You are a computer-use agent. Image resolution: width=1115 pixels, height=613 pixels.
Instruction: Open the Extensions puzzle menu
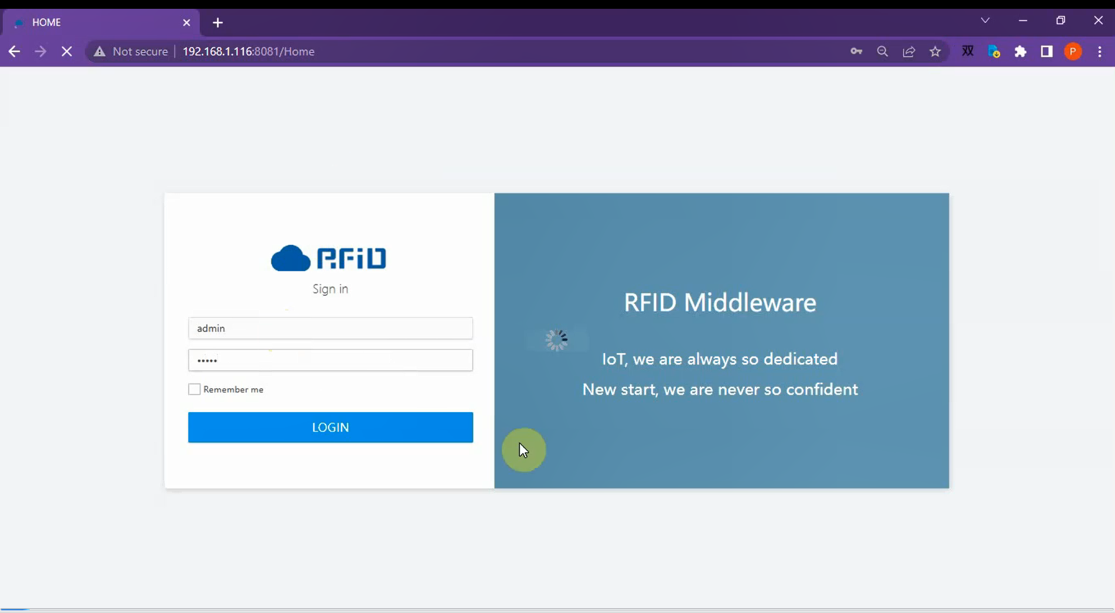pos(1020,51)
